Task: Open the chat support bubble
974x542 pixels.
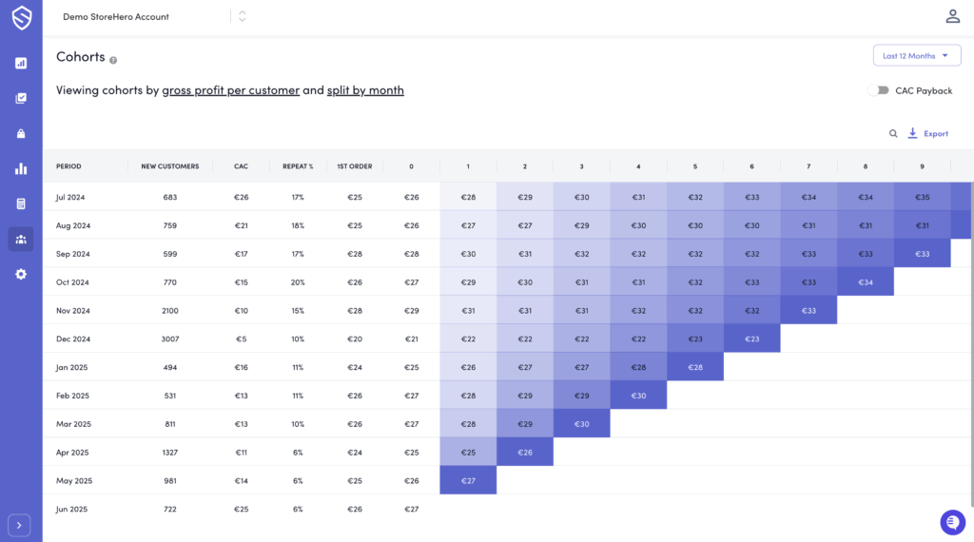Action: click(x=952, y=522)
